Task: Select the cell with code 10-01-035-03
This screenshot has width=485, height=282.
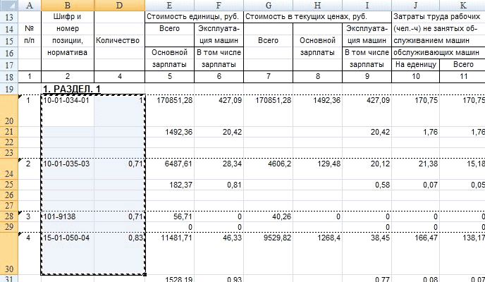Action: [67, 163]
